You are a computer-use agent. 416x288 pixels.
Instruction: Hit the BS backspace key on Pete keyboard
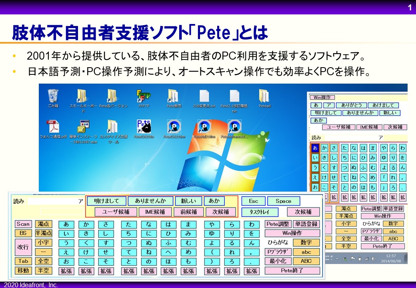click(23, 233)
